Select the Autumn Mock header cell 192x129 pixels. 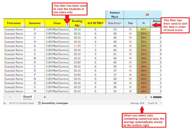coord(115,14)
